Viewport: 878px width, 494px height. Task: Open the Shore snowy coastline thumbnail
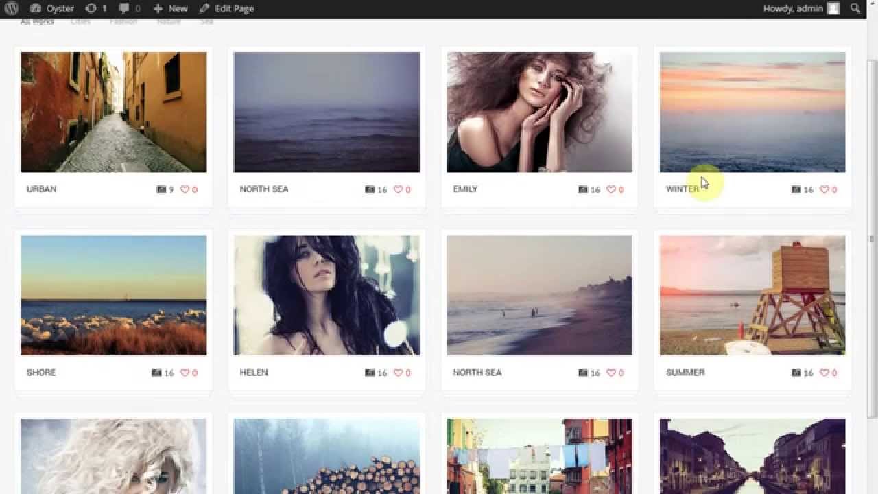pos(113,295)
